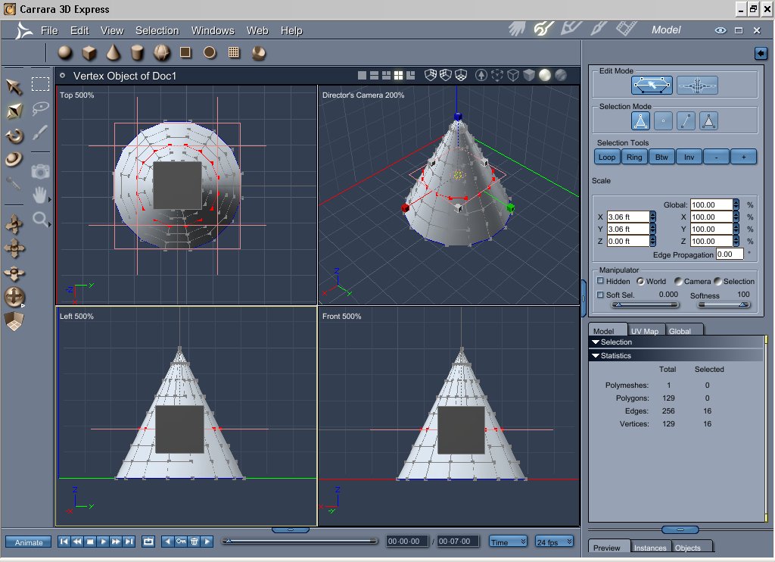Open the Time units dropdown
This screenshot has height=562, width=775.
[509, 542]
